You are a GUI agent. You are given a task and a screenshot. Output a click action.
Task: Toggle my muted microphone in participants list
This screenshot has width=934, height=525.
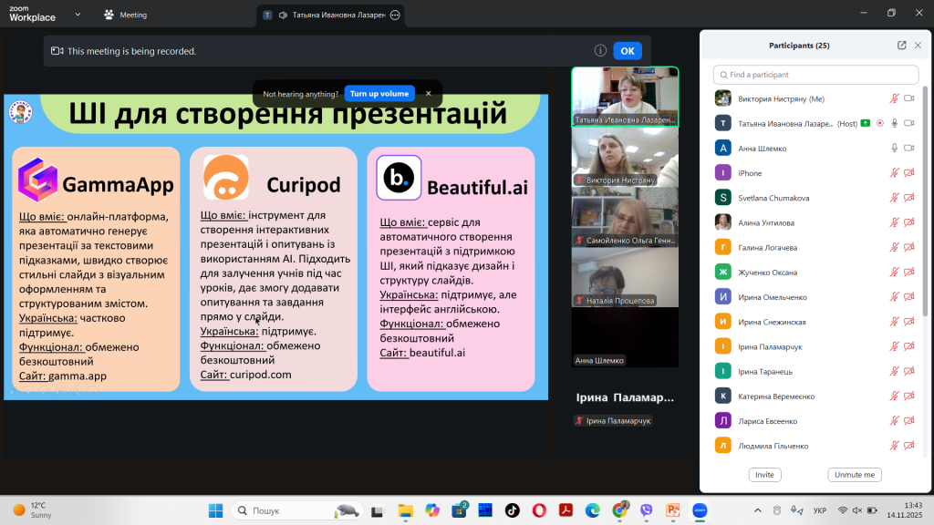pos(894,98)
